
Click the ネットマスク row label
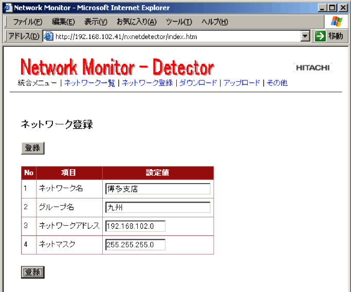click(57, 244)
